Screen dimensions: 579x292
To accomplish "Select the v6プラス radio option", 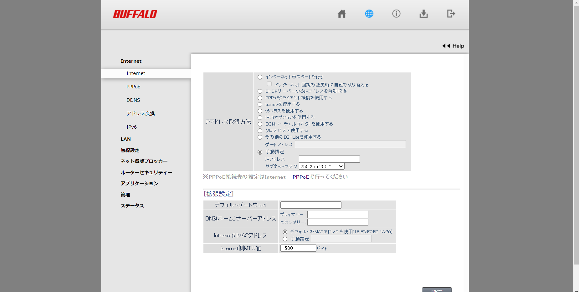I will point(260,111).
